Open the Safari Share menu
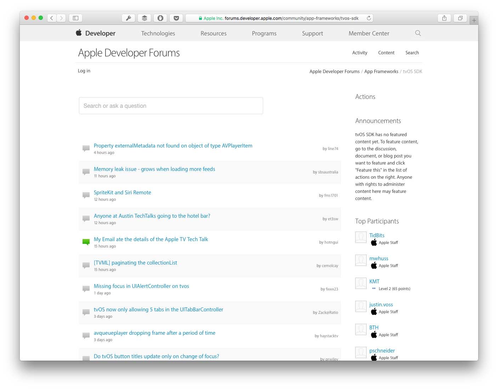The image size is (498, 389). 444,18
